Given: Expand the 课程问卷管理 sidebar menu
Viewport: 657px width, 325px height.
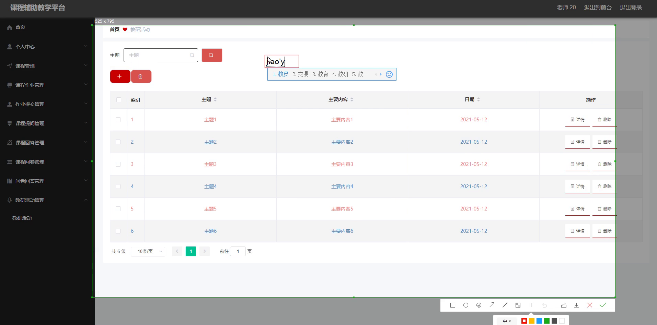Looking at the screenshot, I should click(47, 162).
